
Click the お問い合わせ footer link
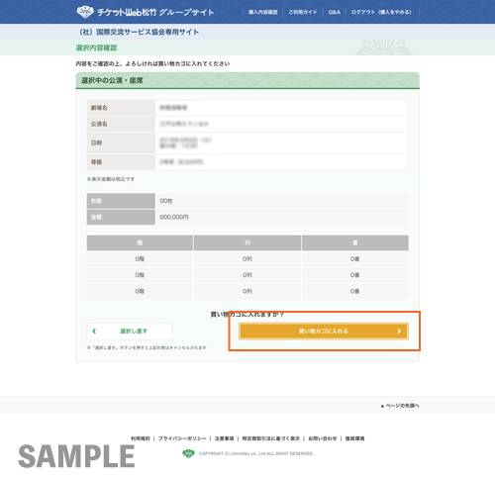(x=323, y=438)
